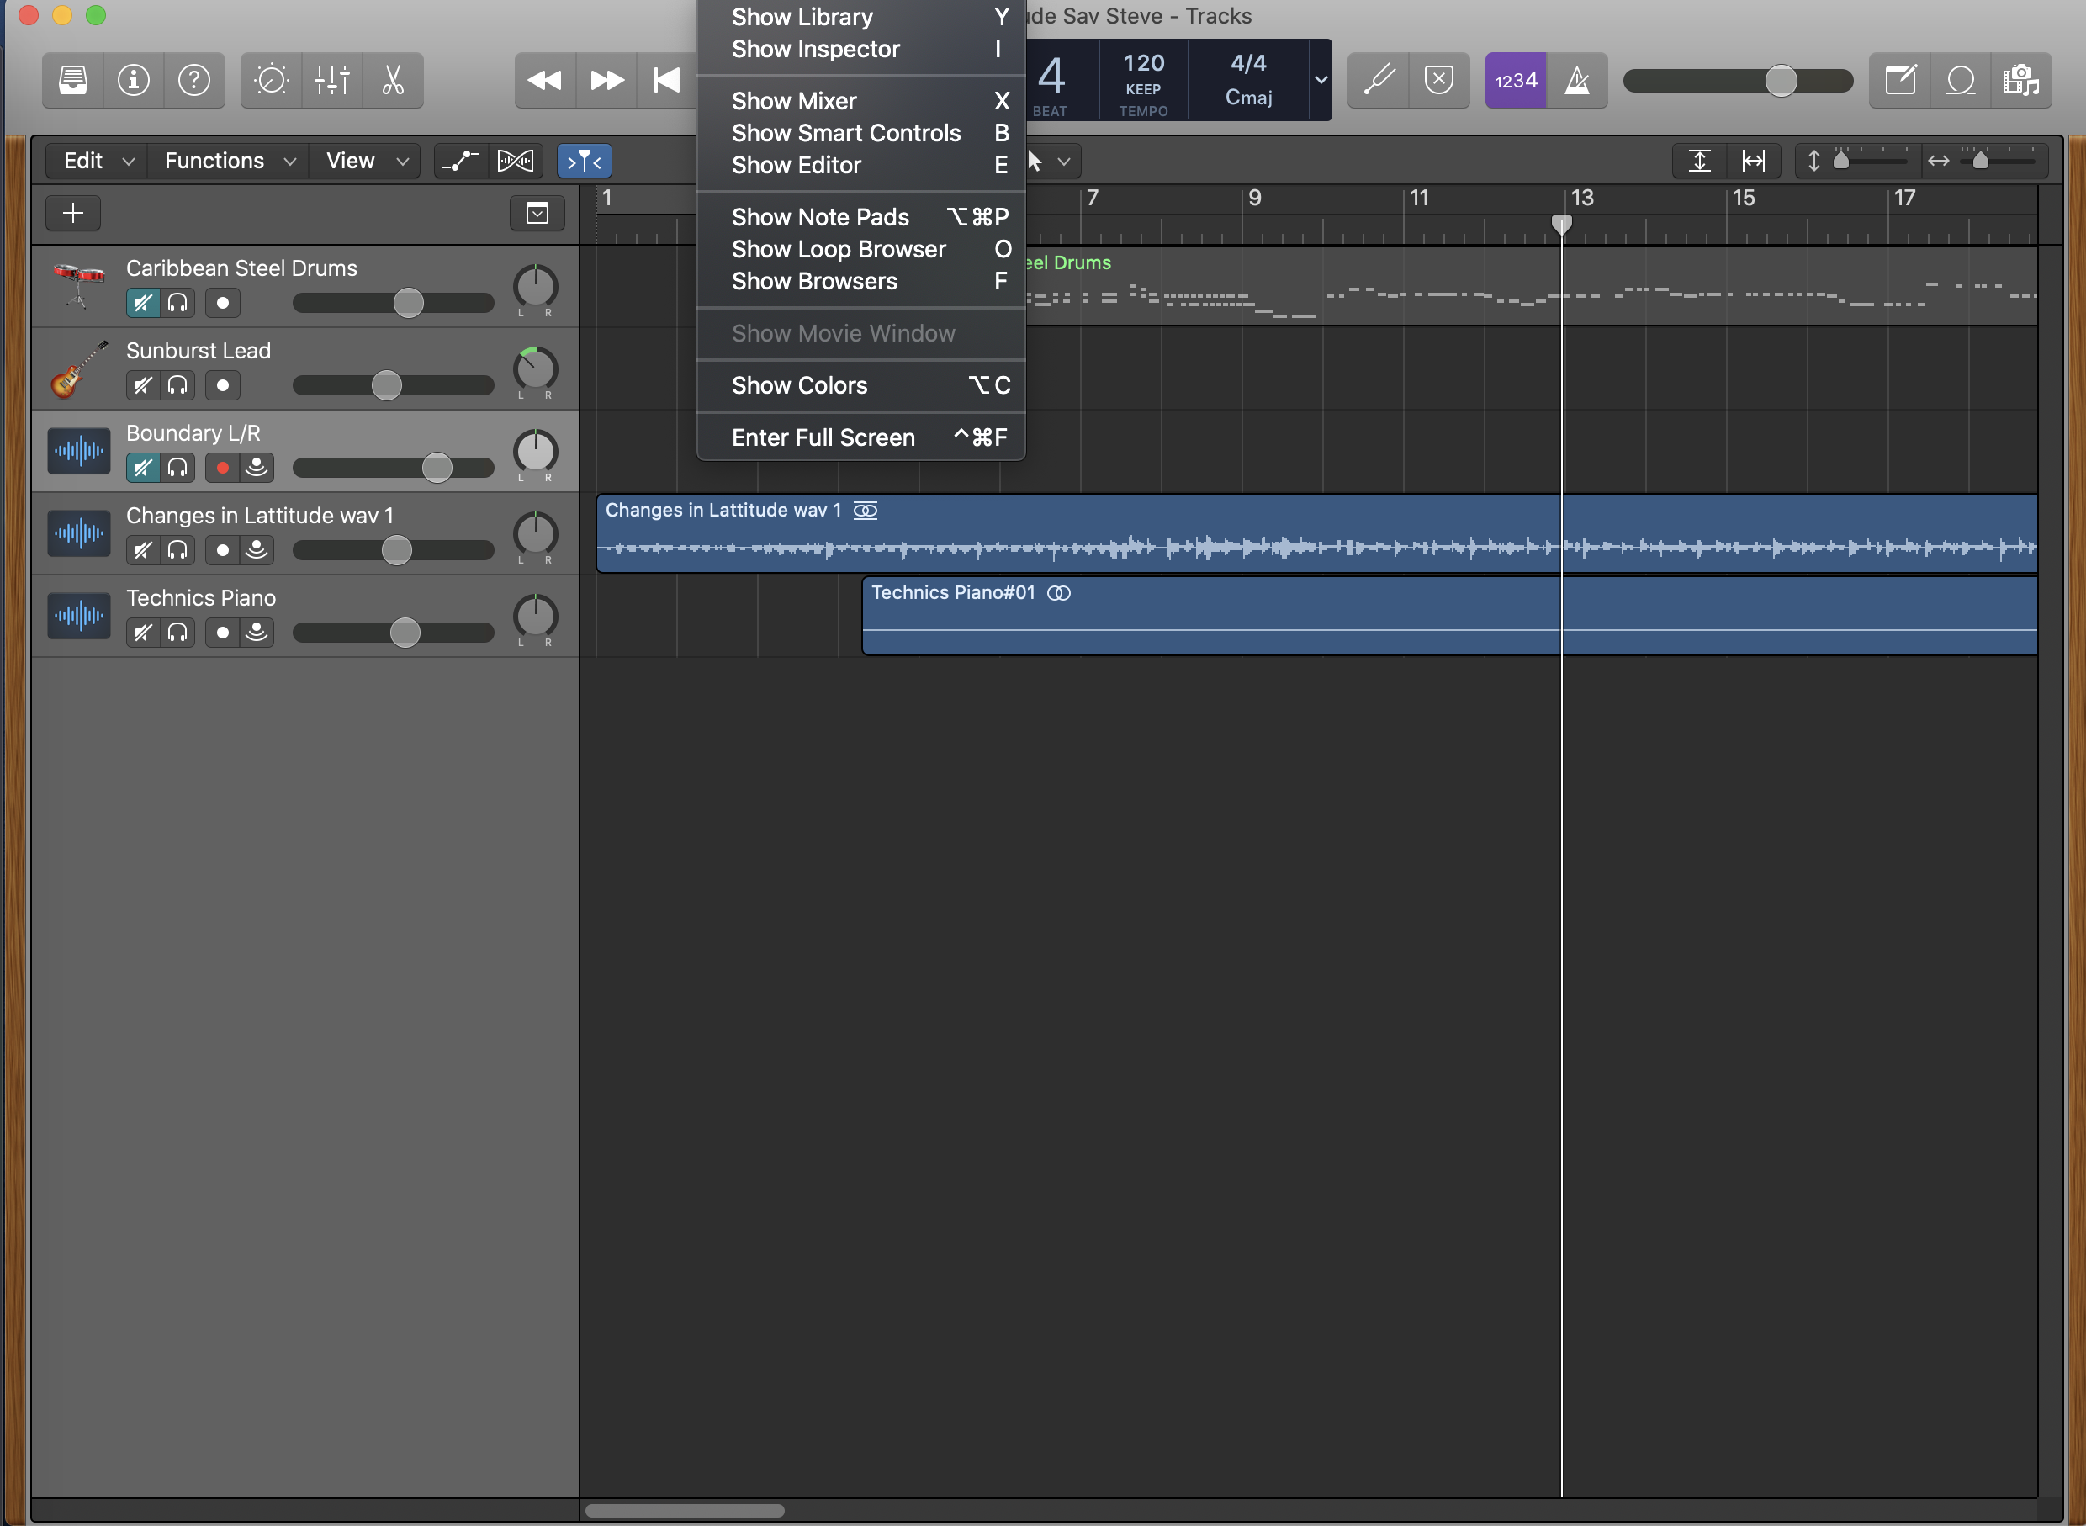Click the add track plus button
Viewport: 2086px width, 1526px height.
(73, 214)
